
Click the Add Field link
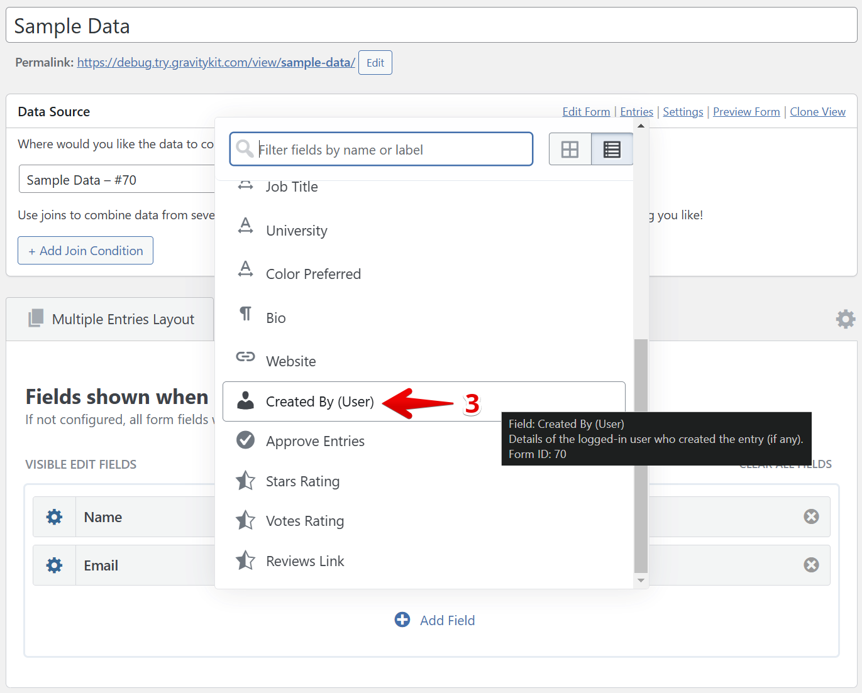pyautogui.click(x=447, y=621)
